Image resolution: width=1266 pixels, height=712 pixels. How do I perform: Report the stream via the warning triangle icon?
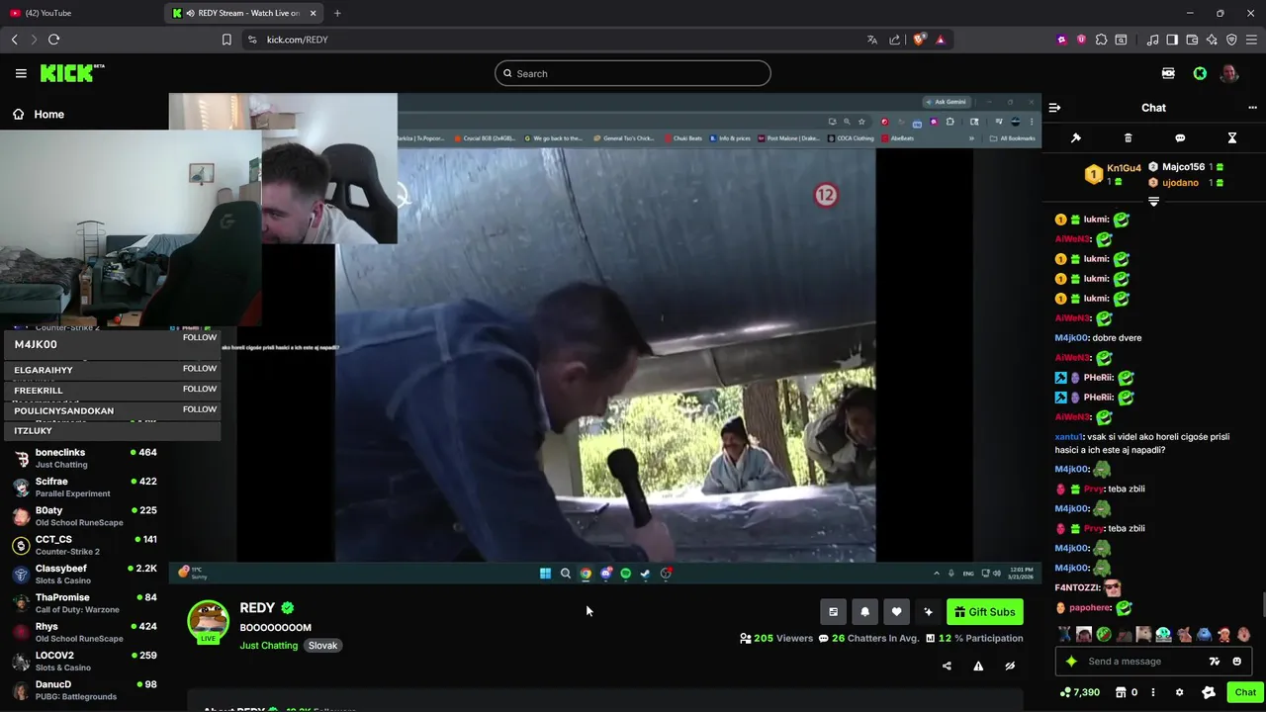pos(978,667)
